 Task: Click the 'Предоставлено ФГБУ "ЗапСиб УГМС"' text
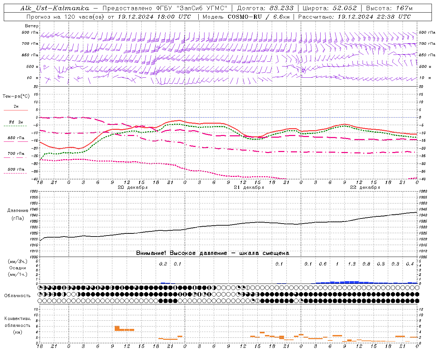165,8
